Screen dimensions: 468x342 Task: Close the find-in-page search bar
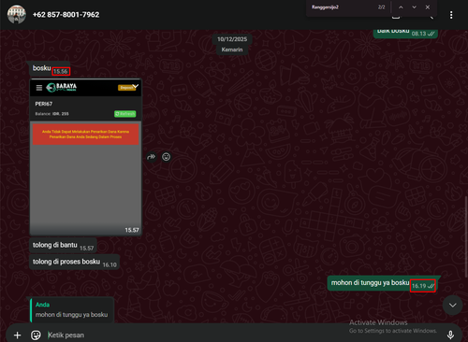(x=428, y=7)
